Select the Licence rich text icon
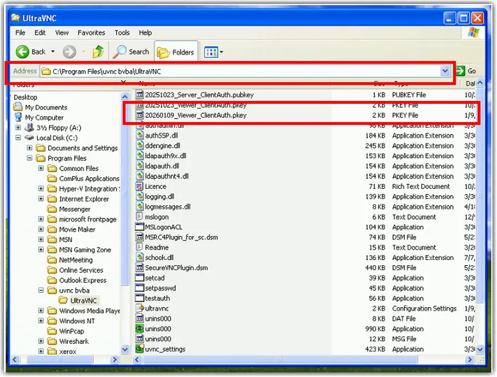 [x=139, y=187]
